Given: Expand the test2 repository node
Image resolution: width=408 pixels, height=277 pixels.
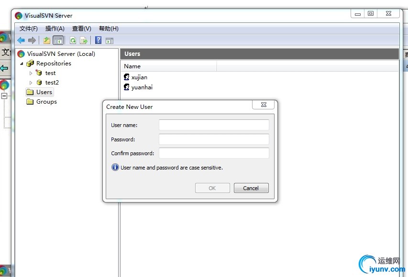Looking at the screenshot, I should [31, 83].
